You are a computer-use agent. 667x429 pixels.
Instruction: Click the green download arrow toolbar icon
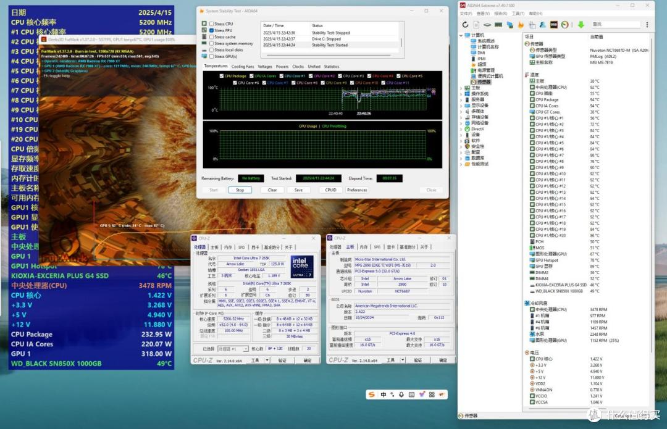point(581,25)
